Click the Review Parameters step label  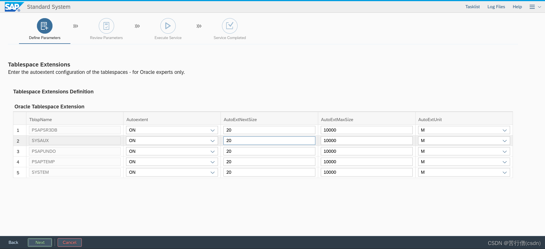[106, 38]
